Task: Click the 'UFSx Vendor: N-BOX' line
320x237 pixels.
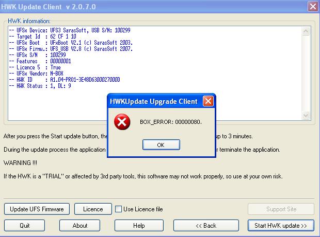Action: 36,74
